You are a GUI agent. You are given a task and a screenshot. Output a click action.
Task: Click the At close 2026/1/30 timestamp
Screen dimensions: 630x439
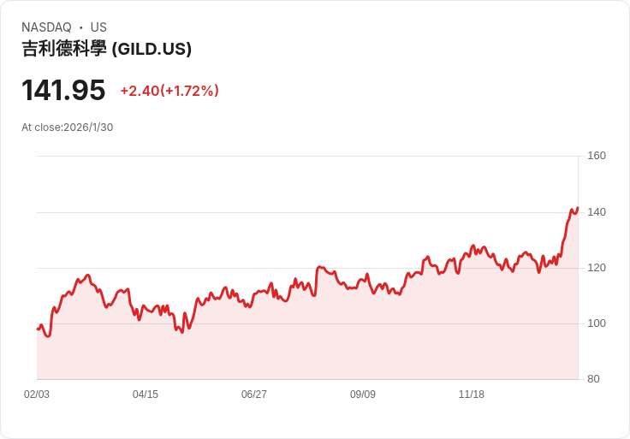click(68, 128)
